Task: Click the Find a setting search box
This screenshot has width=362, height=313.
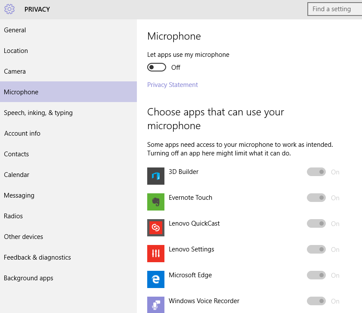Action: pyautogui.click(x=335, y=9)
